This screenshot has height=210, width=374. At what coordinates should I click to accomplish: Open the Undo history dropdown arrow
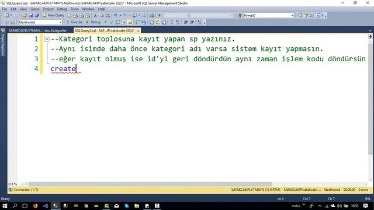(120, 15)
